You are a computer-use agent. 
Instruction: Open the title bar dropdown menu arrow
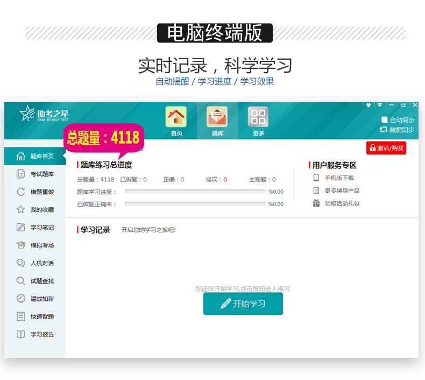click(380, 105)
